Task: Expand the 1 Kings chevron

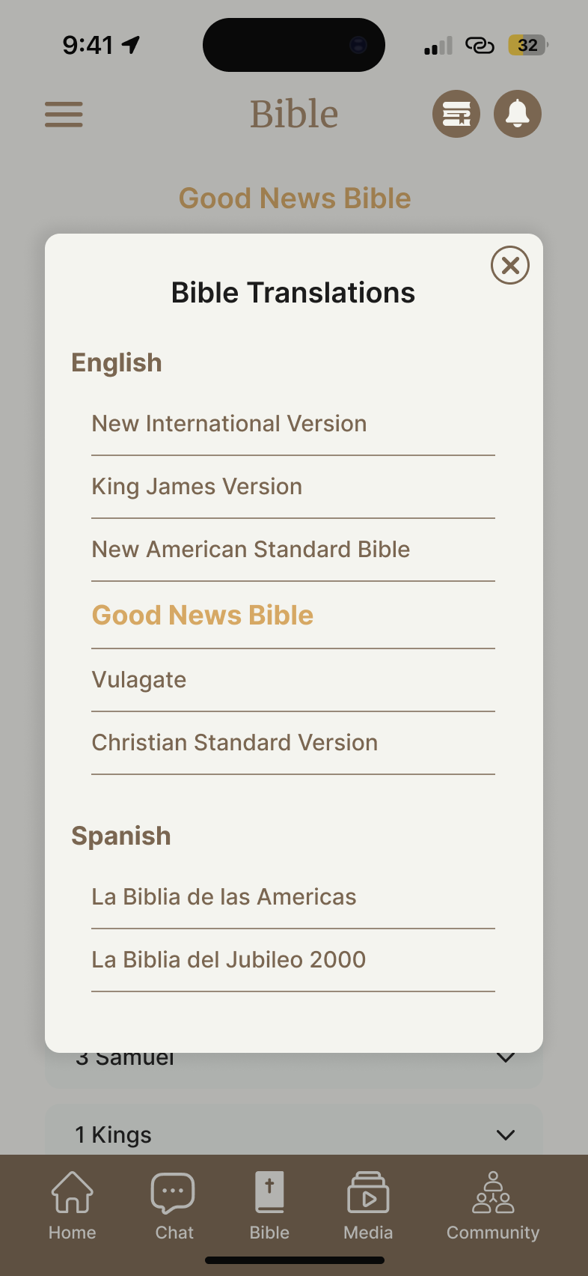Action: pyautogui.click(x=506, y=1135)
